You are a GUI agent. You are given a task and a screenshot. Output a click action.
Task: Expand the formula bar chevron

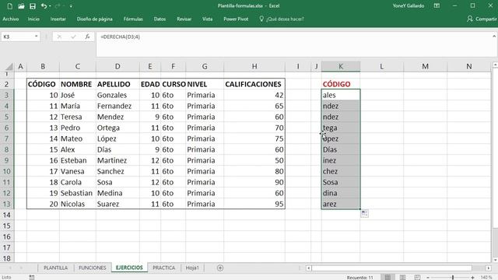pyautogui.click(x=494, y=37)
